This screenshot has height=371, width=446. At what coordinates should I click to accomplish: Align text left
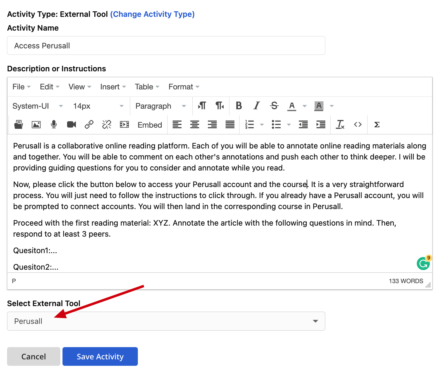point(177,125)
